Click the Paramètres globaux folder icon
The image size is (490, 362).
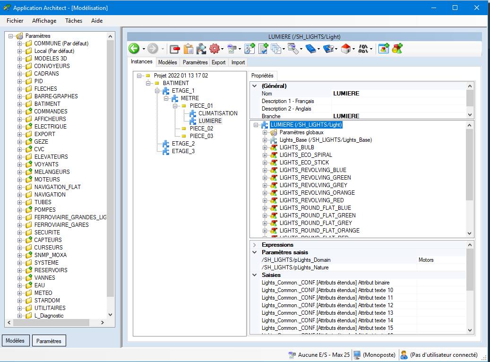tap(274, 132)
